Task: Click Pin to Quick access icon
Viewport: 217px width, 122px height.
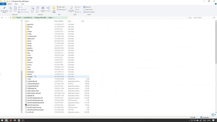Action: click(4, 8)
